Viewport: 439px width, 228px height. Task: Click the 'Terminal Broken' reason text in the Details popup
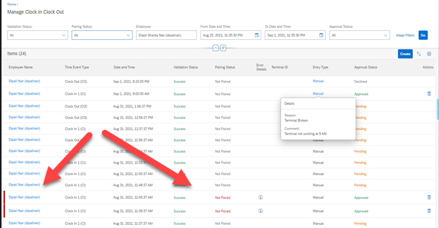click(x=296, y=120)
